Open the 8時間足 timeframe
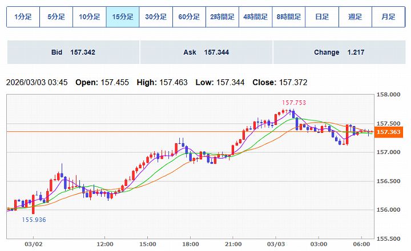Image resolution: width=411 pixels, height=251 pixels. coord(288,17)
